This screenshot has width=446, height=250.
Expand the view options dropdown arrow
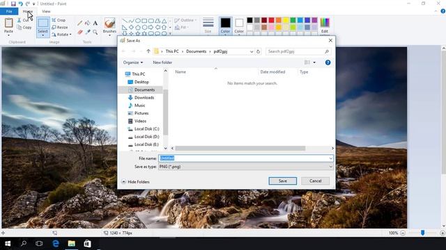[x=314, y=62]
